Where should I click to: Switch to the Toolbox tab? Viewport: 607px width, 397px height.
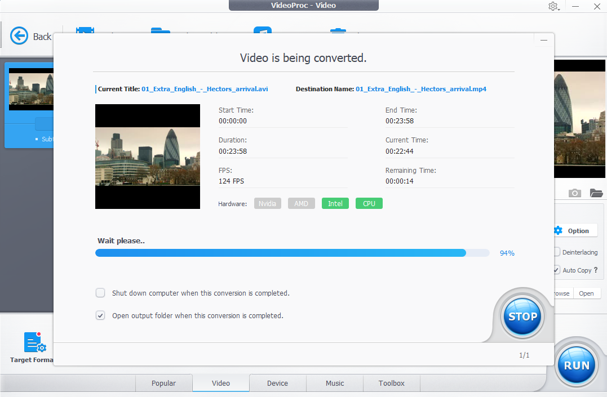click(391, 383)
